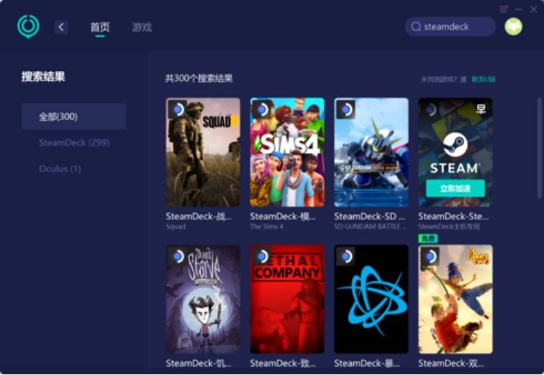Click SteamDeck badge on Squad cover
Image resolution: width=544 pixels, height=375 pixels.
[178, 109]
